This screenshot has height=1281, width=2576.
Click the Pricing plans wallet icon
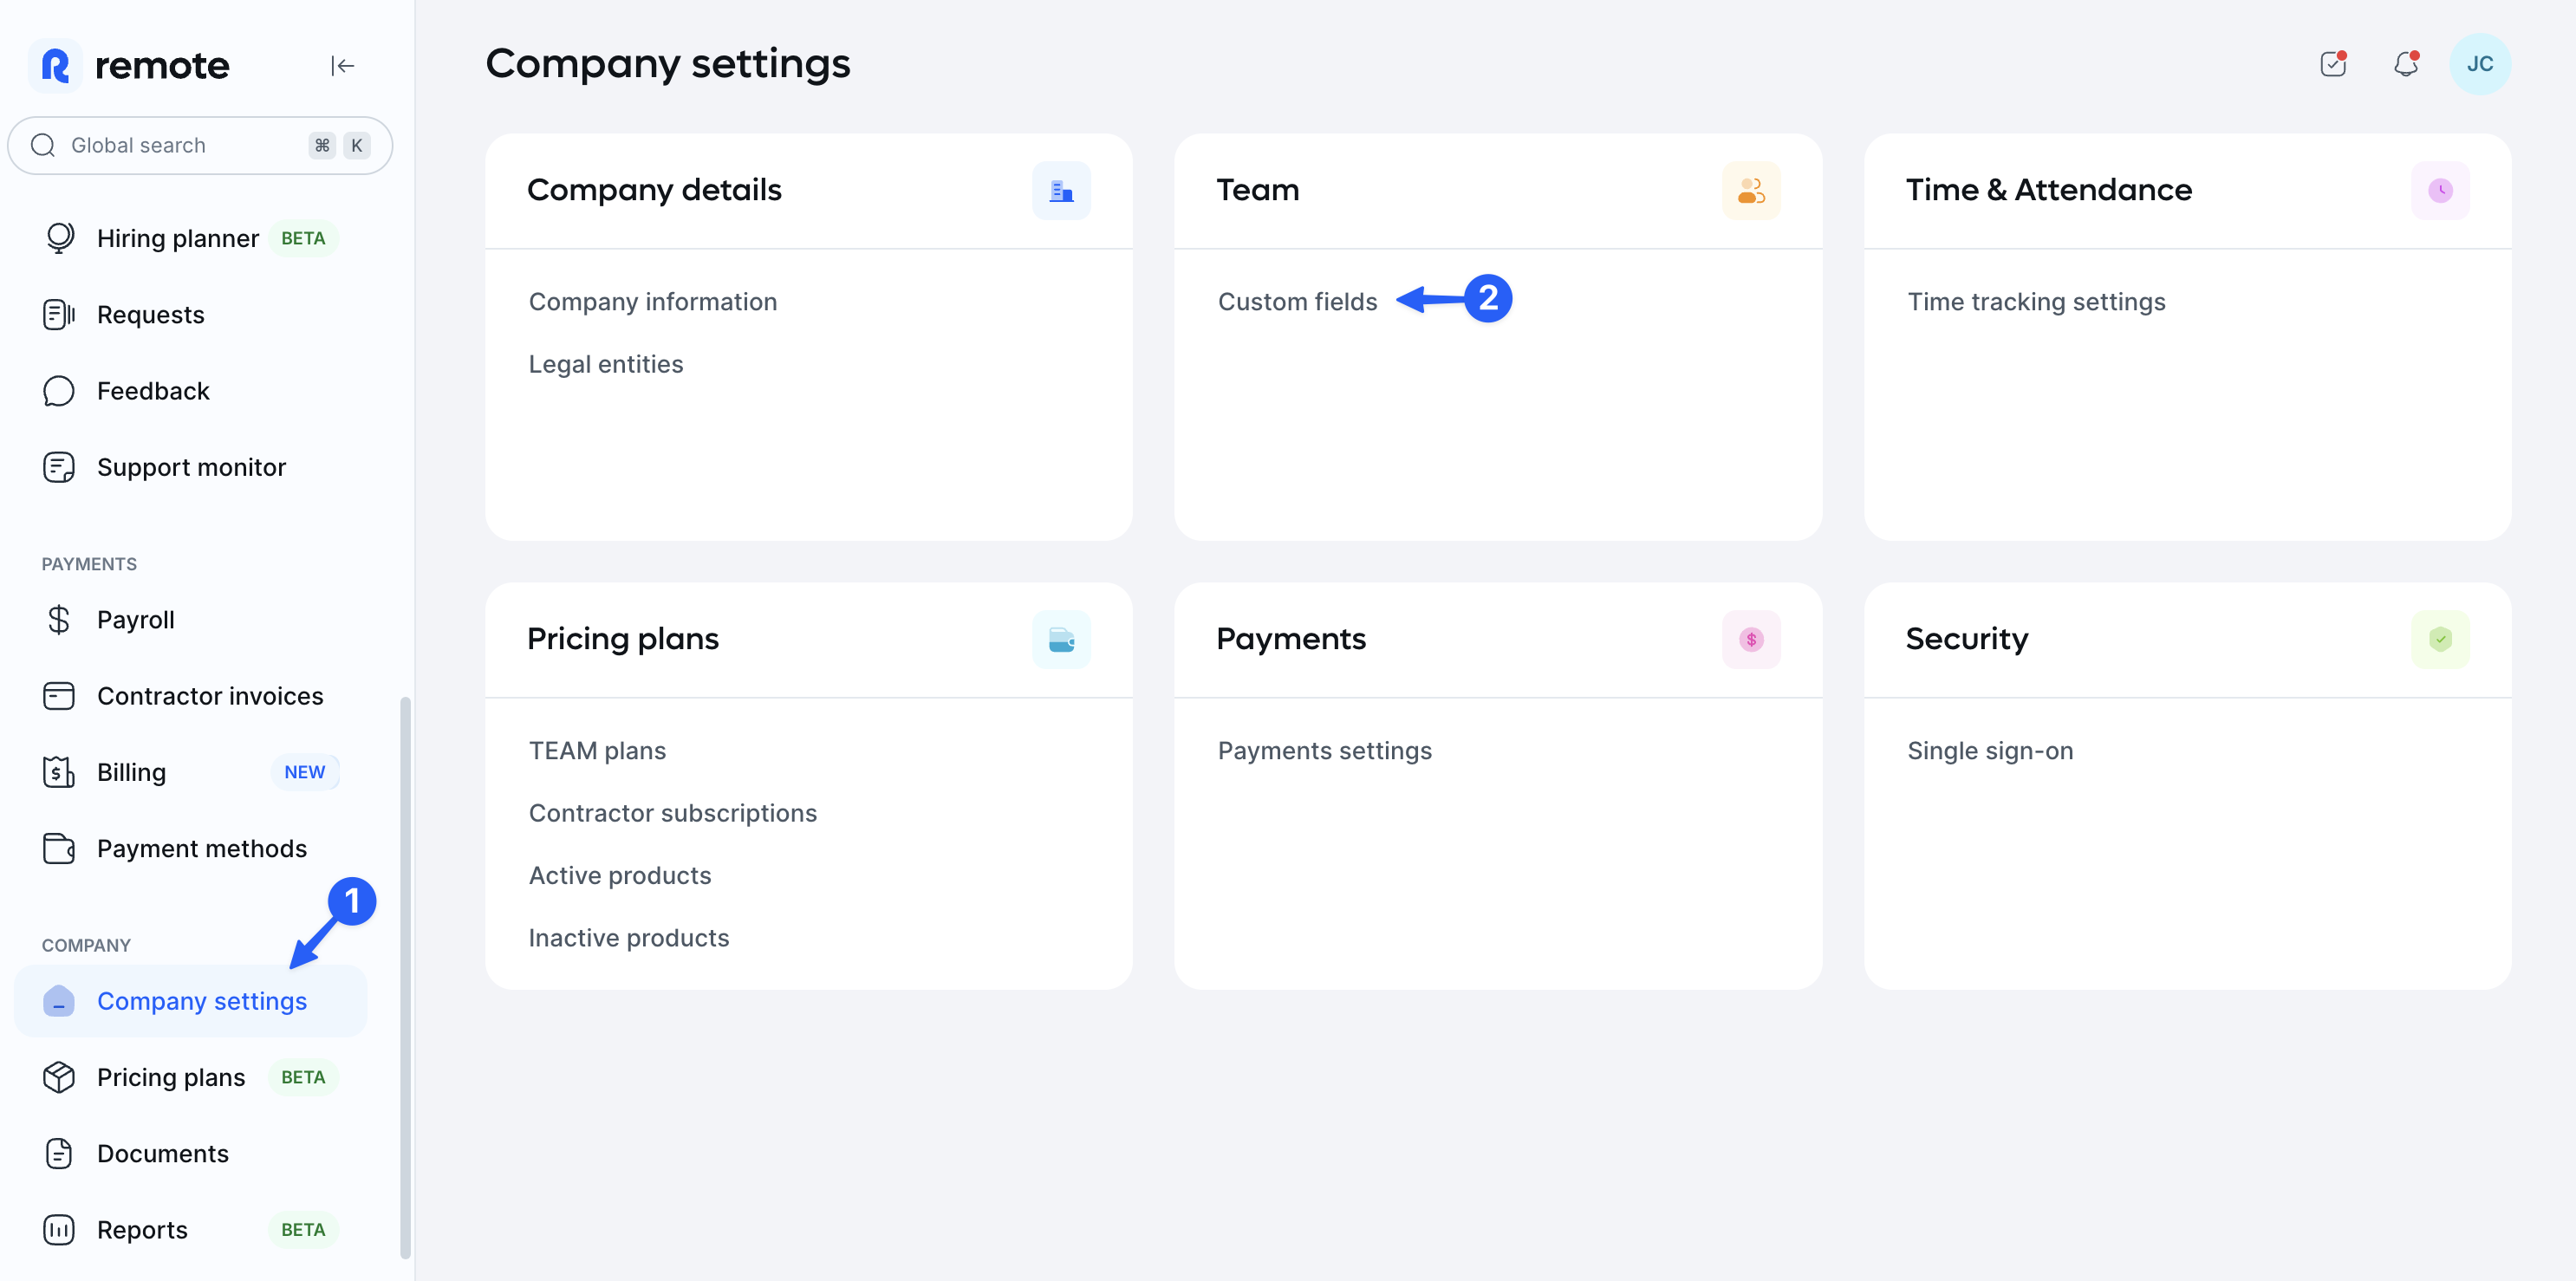coord(1061,639)
